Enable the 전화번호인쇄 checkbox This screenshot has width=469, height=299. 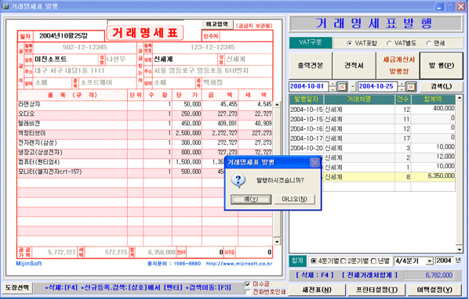[x=247, y=291]
